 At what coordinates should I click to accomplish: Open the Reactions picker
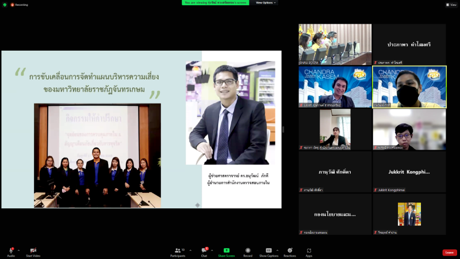(290, 251)
